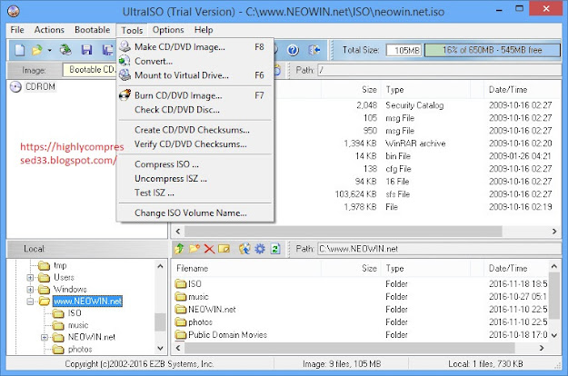Click the 16% of 650MB capacity bar
This screenshot has height=376, width=568.
493,50
